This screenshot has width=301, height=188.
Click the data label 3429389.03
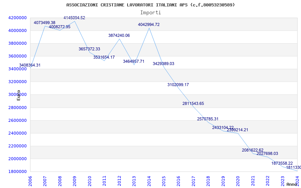coord(163,64)
